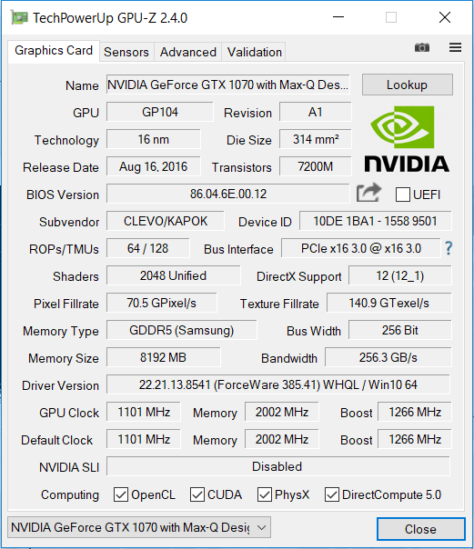
Task: Open the Advanced tab
Action: (187, 52)
